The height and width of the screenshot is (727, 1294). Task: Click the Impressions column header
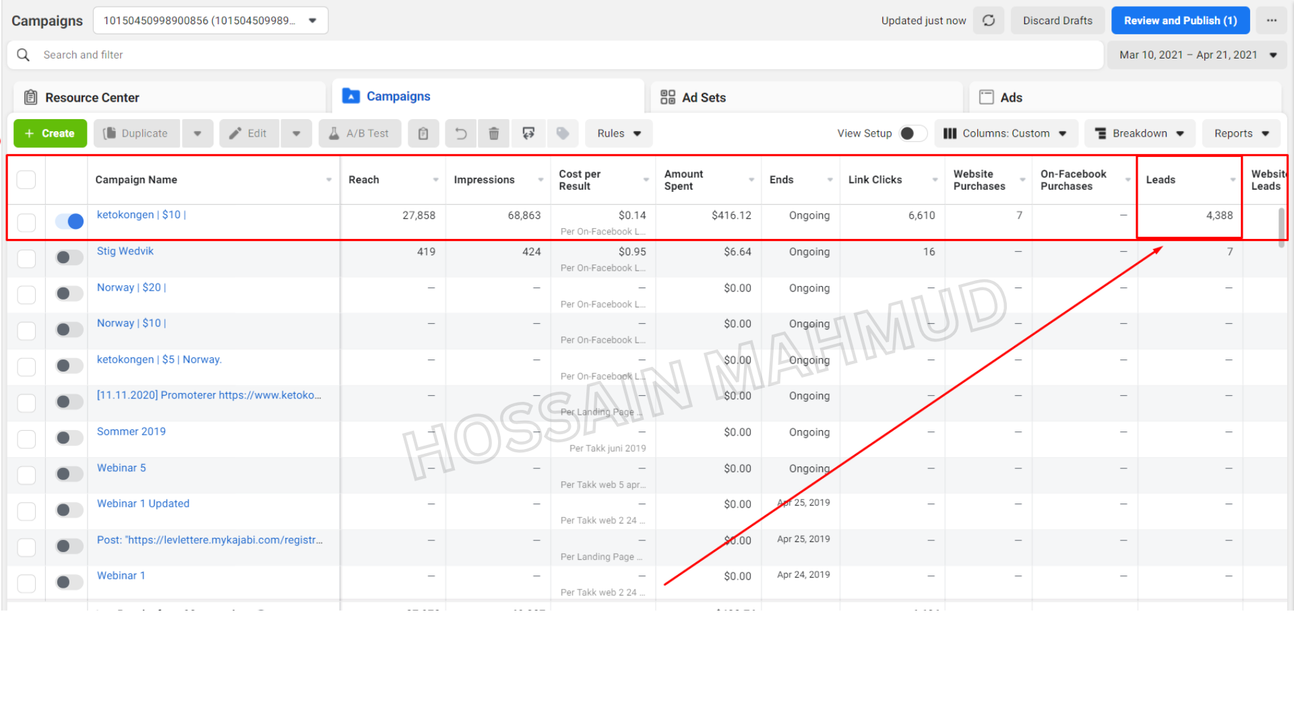(498, 180)
